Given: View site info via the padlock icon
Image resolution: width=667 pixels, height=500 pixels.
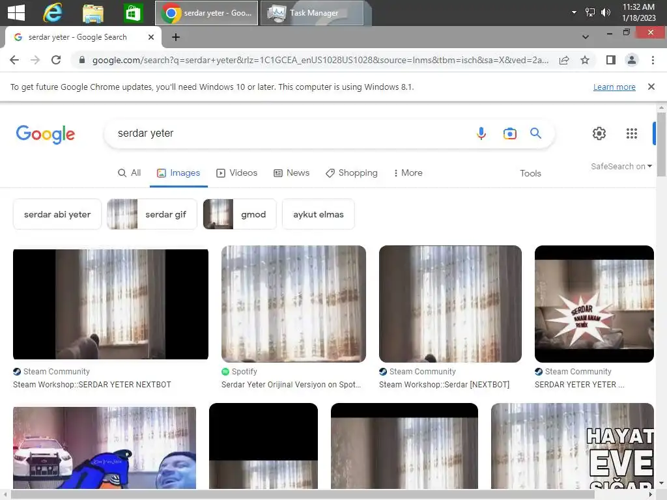Looking at the screenshot, I should tap(82, 60).
